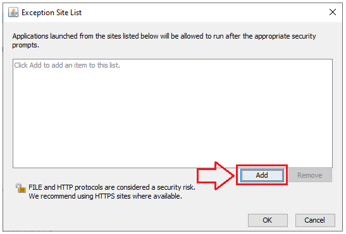346x234 pixels.
Task: Click the "Click Add to add an item" placeholder
Action: (x=67, y=65)
